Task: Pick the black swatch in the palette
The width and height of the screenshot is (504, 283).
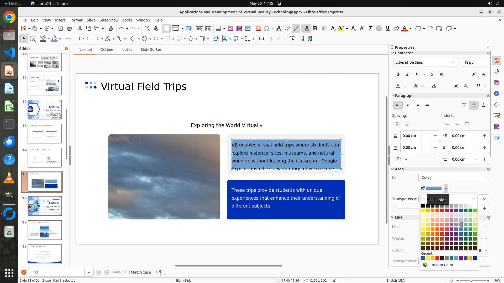Action: click(423, 206)
